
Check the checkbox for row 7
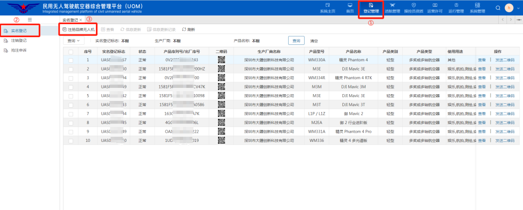tap(71, 114)
